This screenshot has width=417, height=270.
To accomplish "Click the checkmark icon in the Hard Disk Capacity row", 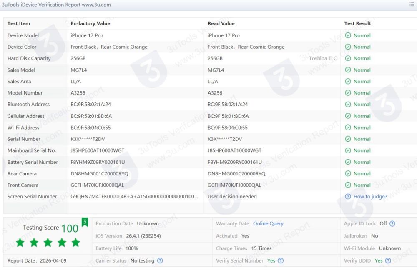I will pos(348,58).
